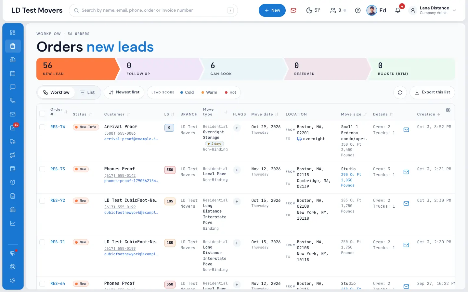The height and width of the screenshot is (292, 468).
Task: Open notifications bell with 4 badge
Action: (398, 10)
